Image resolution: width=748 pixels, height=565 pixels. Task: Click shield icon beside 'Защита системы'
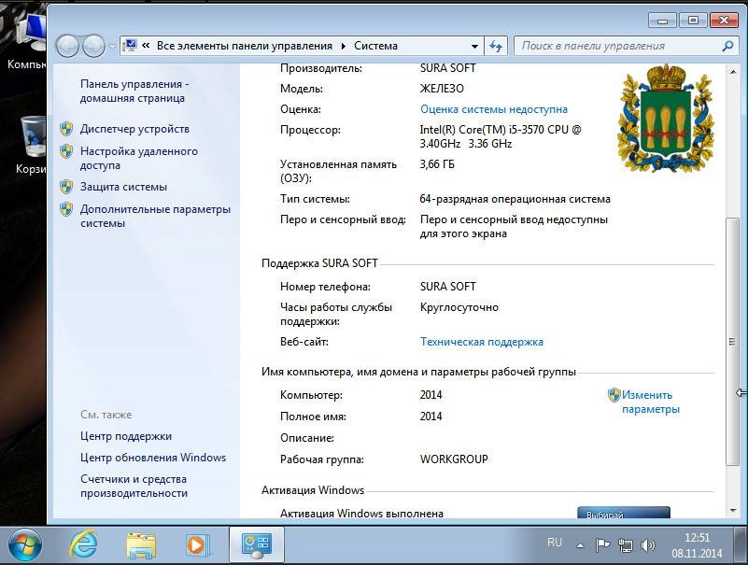tap(66, 187)
